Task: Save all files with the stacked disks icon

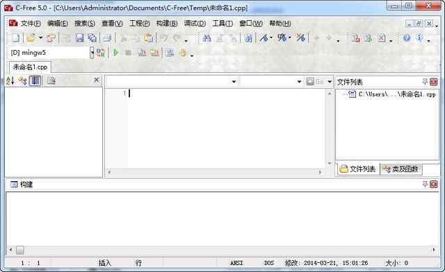Action: [x=92, y=37]
